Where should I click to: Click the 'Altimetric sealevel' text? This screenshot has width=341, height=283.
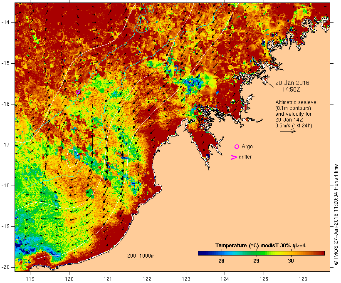pyautogui.click(x=297, y=102)
